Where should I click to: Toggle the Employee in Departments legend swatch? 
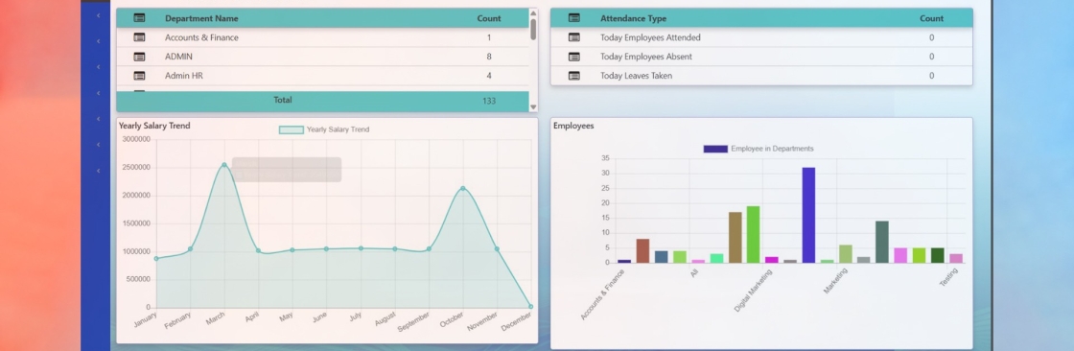tap(715, 149)
